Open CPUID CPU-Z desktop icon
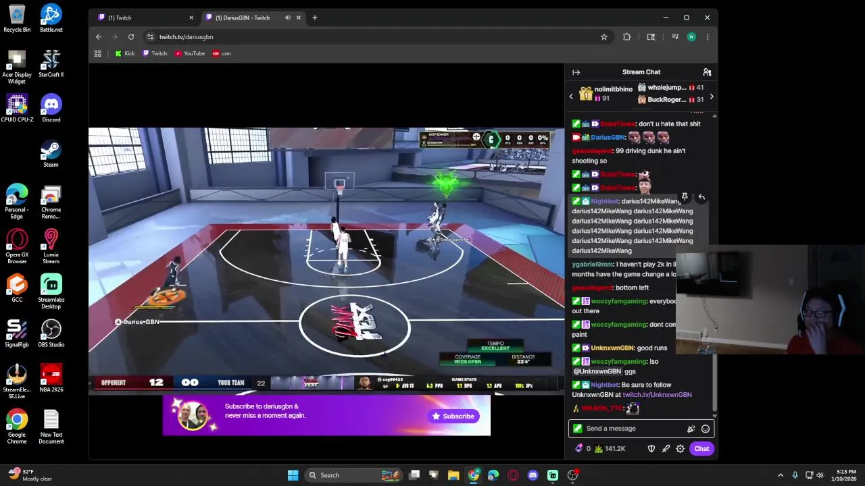 17,108
